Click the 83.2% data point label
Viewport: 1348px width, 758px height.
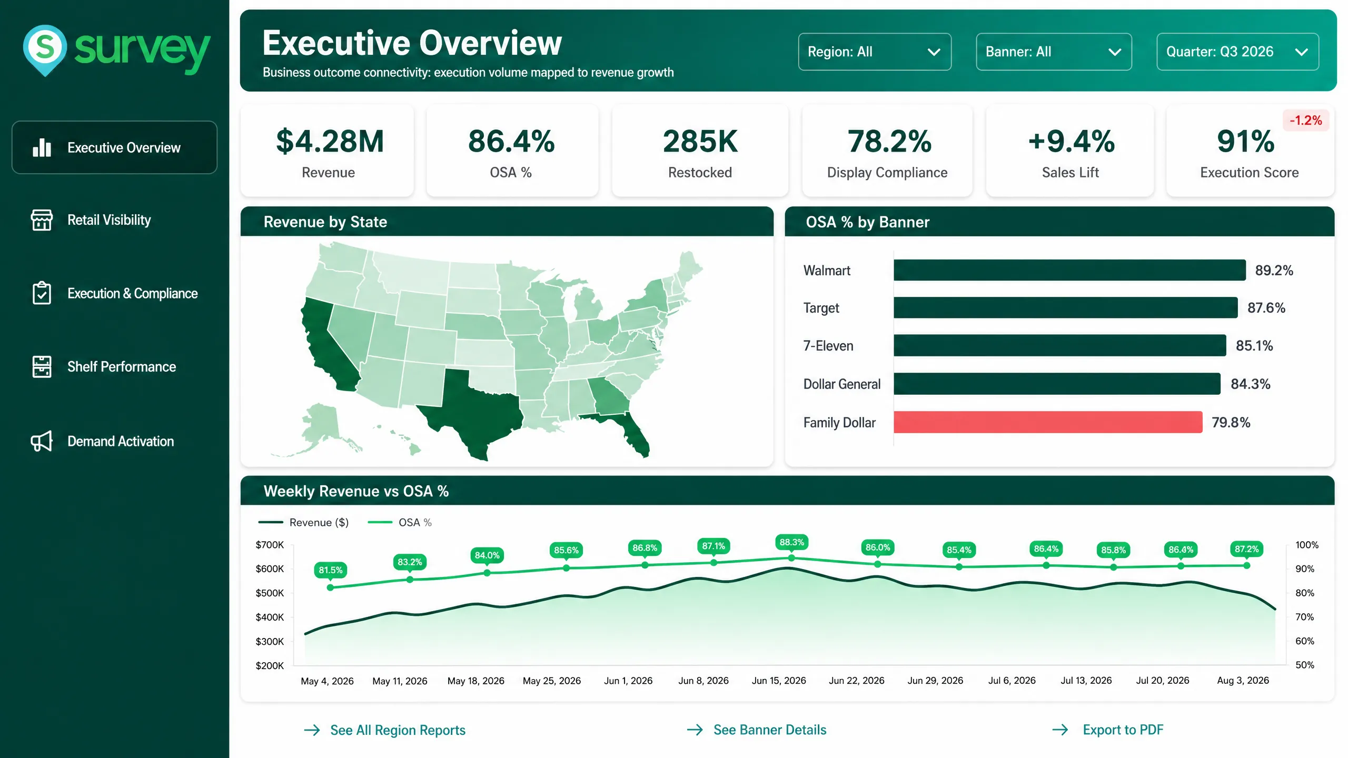click(x=410, y=562)
